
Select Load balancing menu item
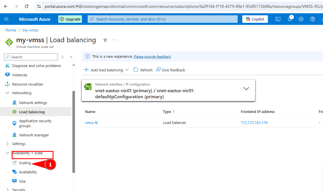coord(36,112)
